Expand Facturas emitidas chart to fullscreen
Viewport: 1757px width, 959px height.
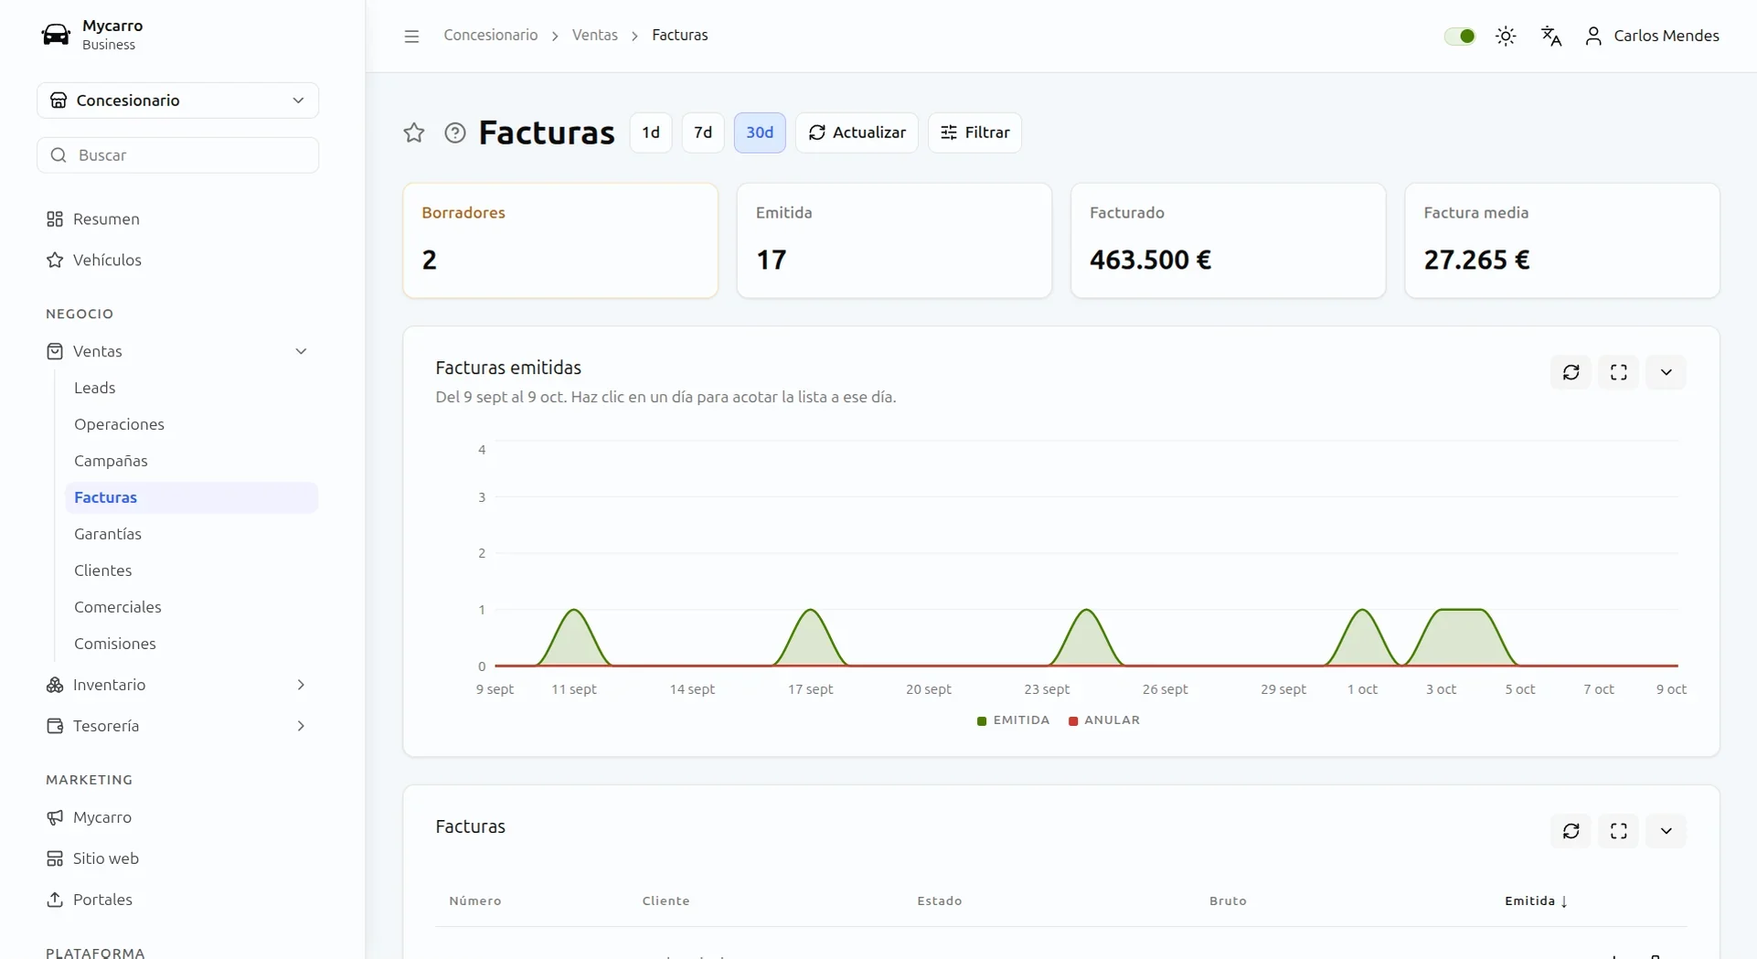1619,372
